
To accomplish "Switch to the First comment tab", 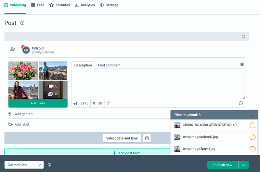I will [x=109, y=65].
